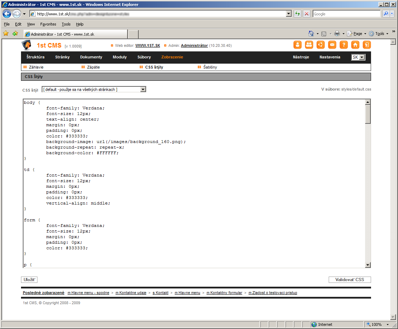The width and height of the screenshot is (398, 329).
Task: Click the Šablóny orange grid icon
Action: (199, 67)
